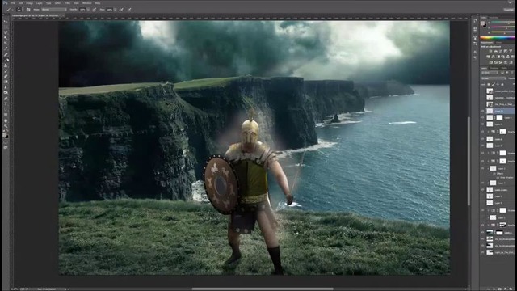Click the color spectrum ramp
The width and height of the screenshot is (517, 291).
[x=498, y=38]
